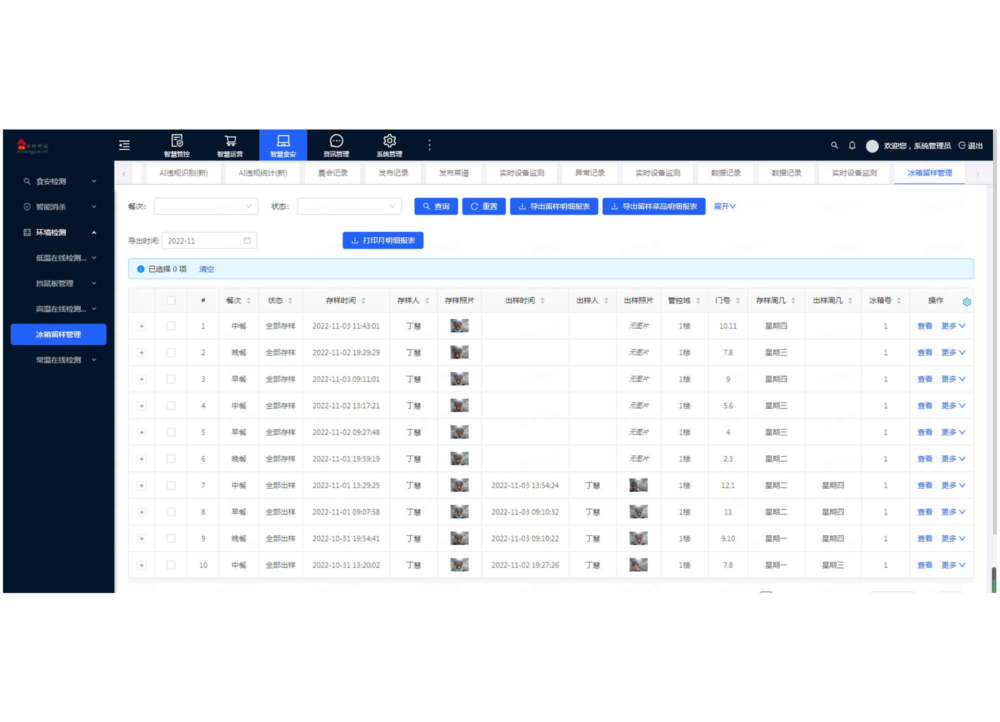Open table column settings gear icon
This screenshot has height=722, width=1000.
coord(966,301)
